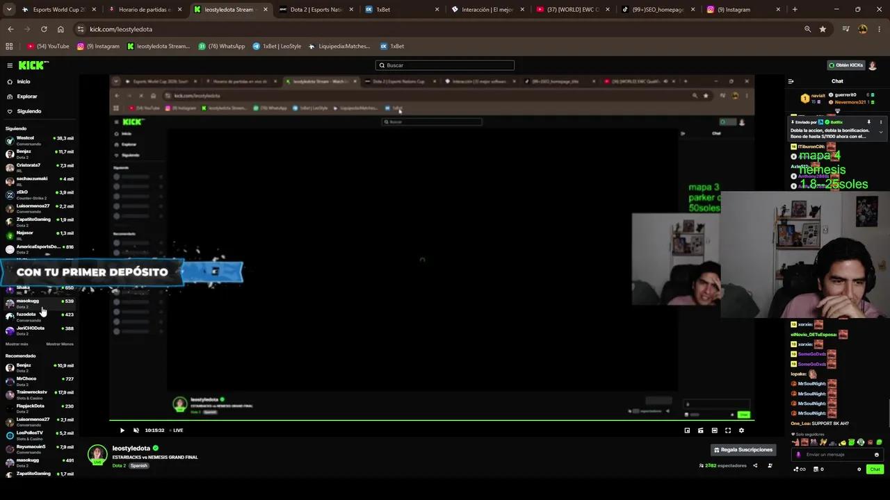Click the Dota 2 category link
Viewport: 890px width, 500px height.
coord(119,465)
